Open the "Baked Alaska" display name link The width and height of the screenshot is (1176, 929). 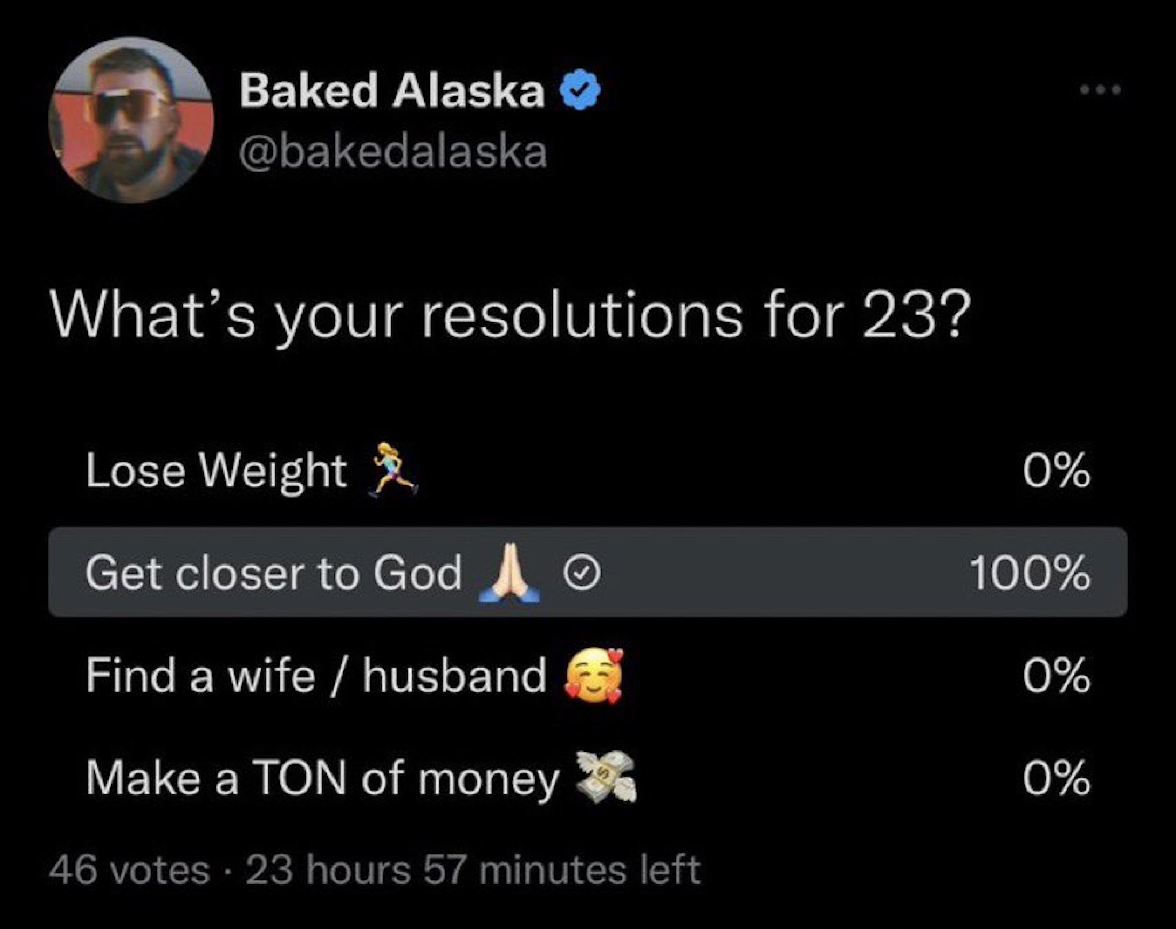click(392, 91)
